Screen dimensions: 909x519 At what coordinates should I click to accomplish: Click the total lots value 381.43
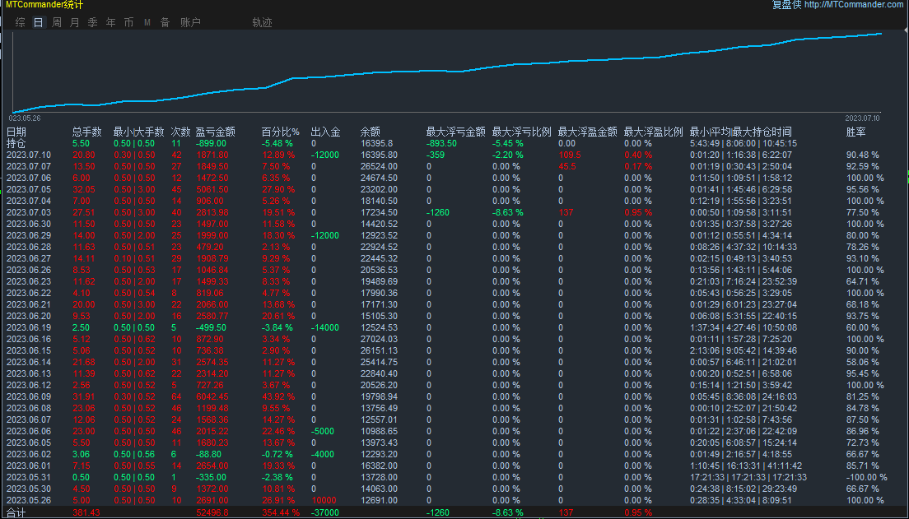point(86,512)
